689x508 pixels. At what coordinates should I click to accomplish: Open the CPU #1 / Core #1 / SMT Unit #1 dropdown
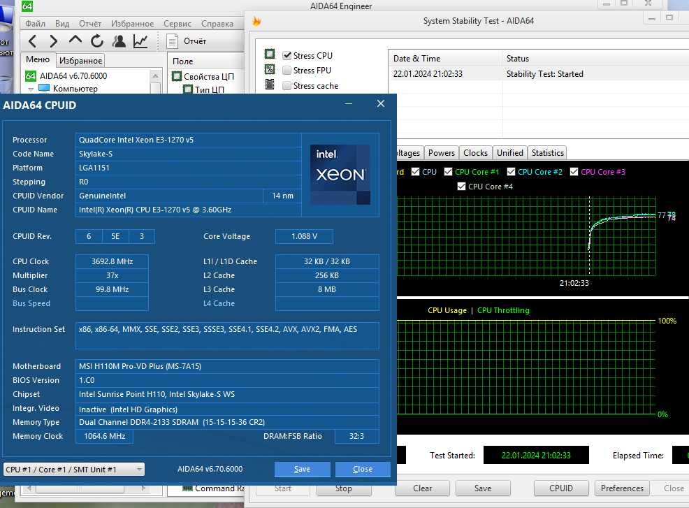(x=74, y=470)
